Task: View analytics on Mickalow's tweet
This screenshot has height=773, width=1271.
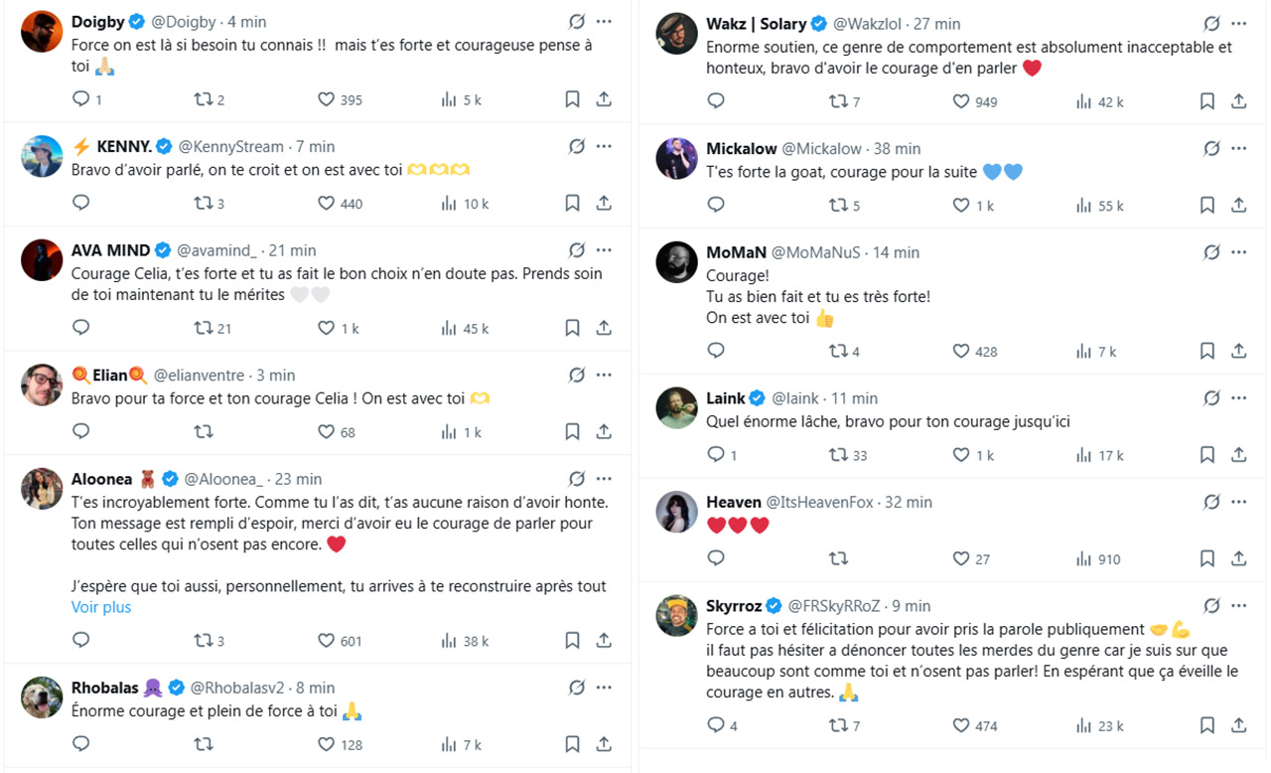Action: coord(1084,206)
